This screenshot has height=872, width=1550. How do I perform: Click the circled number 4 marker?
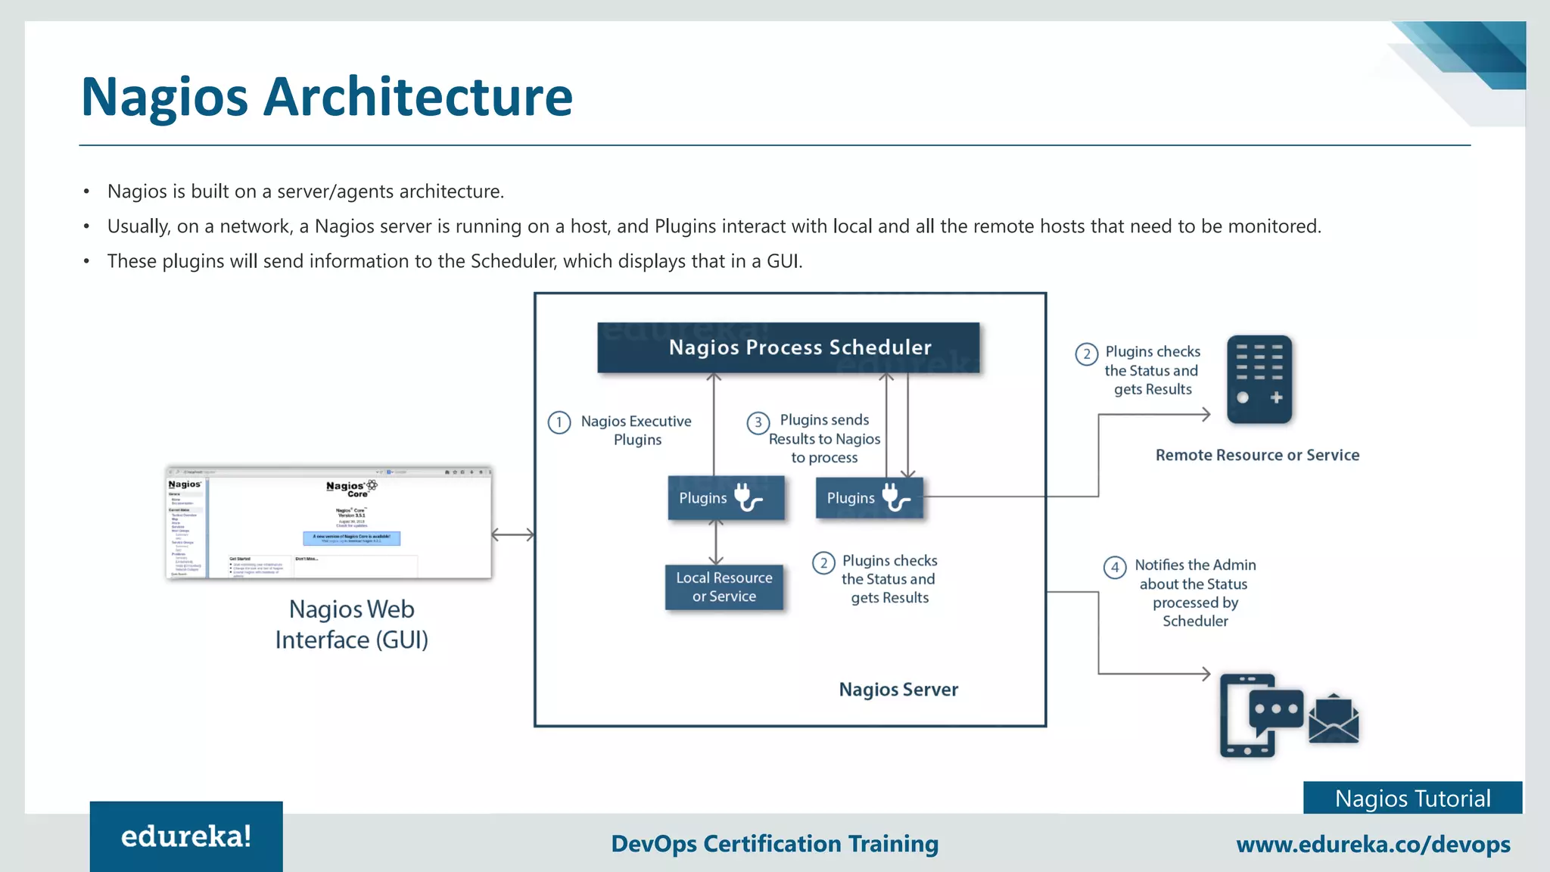pos(1114,567)
